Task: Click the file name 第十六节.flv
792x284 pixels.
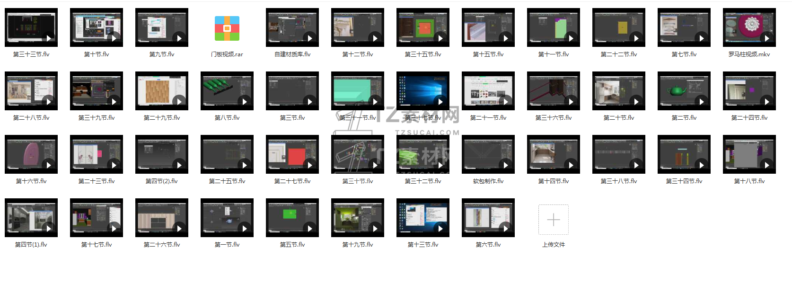Action: click(31, 181)
